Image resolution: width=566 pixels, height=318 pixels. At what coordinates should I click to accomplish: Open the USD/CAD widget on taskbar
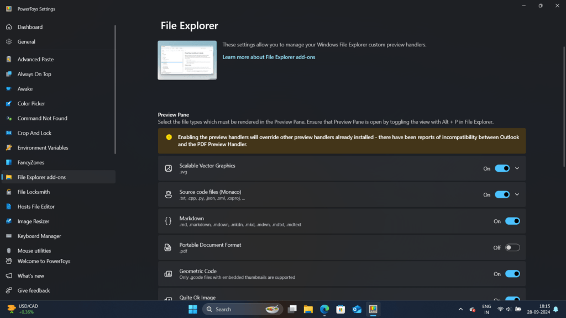coord(23,309)
